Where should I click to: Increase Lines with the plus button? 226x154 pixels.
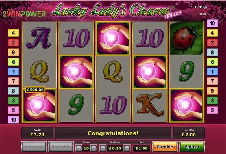point(94,148)
